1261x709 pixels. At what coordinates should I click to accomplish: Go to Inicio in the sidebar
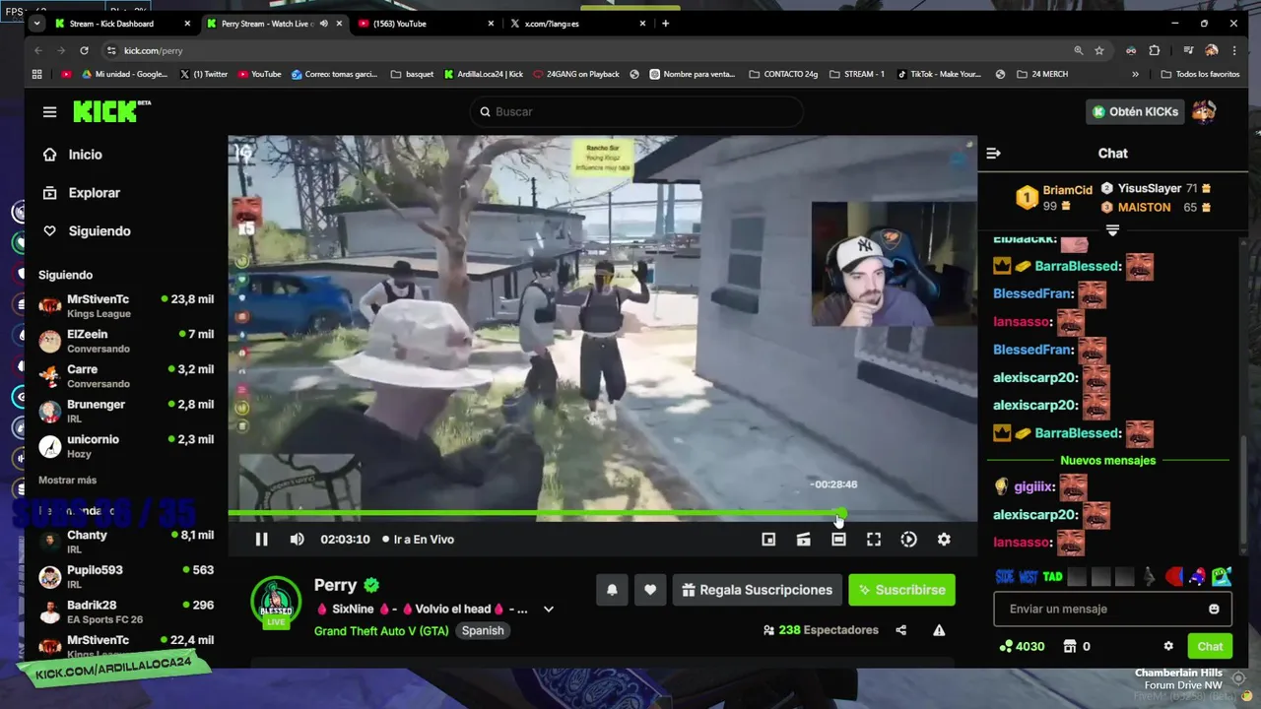tap(73, 155)
